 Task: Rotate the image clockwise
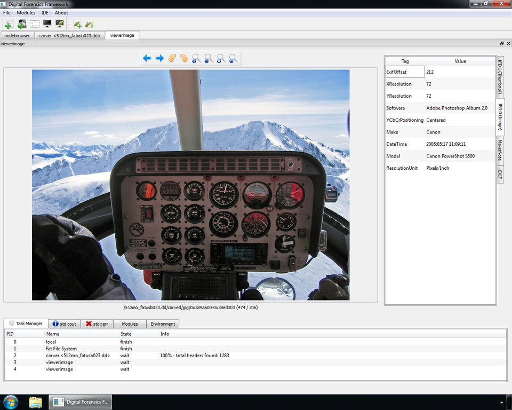pos(184,58)
